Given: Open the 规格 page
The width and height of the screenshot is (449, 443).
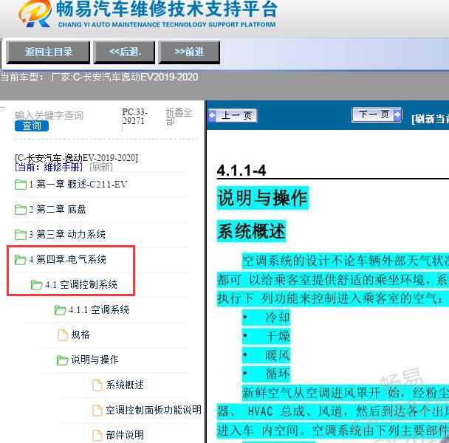Looking at the screenshot, I should click(80, 334).
